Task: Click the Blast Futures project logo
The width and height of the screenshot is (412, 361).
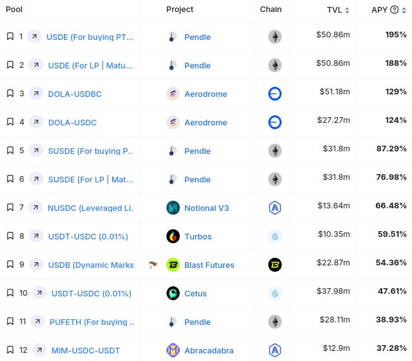Action: pyautogui.click(x=173, y=265)
